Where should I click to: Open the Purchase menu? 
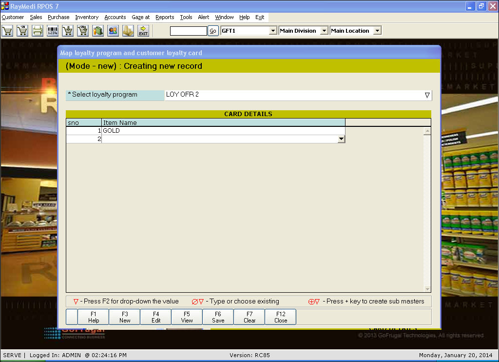58,17
